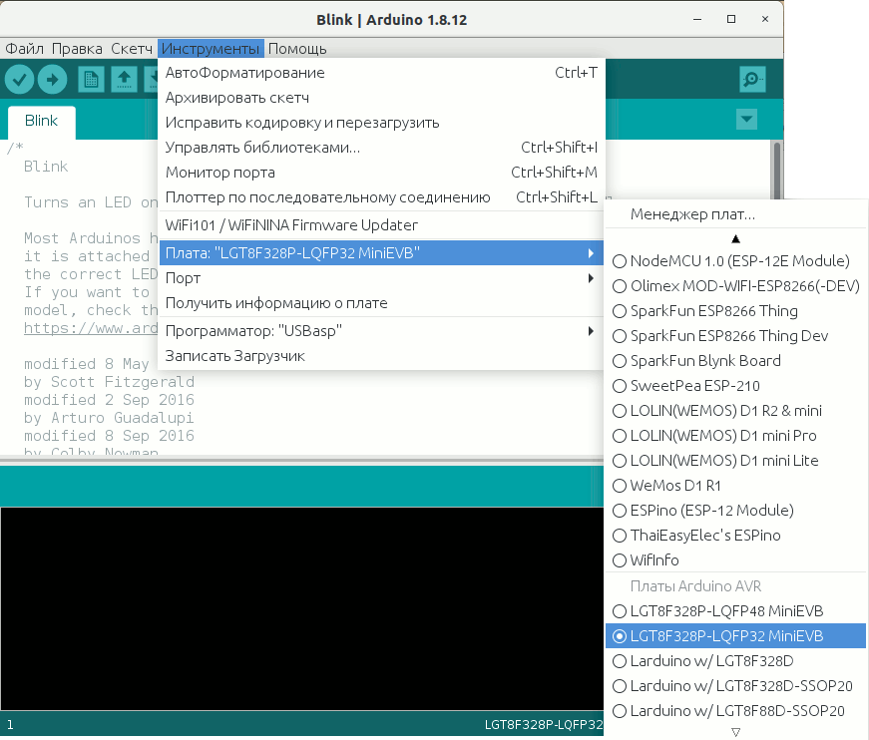Open Управлять библиотеками... library manager

coord(381,148)
